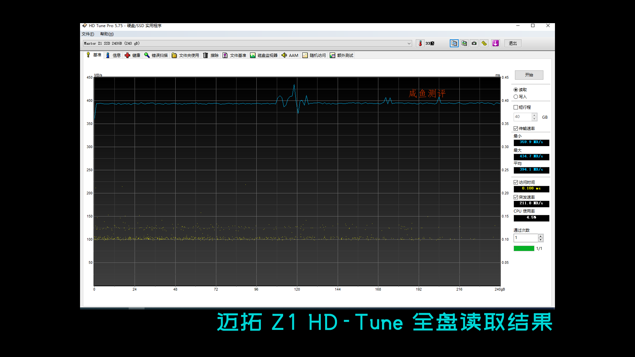The width and height of the screenshot is (635, 357).
Task: Open the 文件(F) menu
Action: tap(88, 34)
